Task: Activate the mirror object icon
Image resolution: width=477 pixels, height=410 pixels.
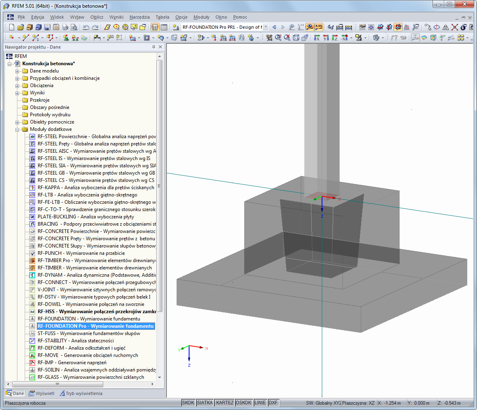Action: (x=445, y=27)
